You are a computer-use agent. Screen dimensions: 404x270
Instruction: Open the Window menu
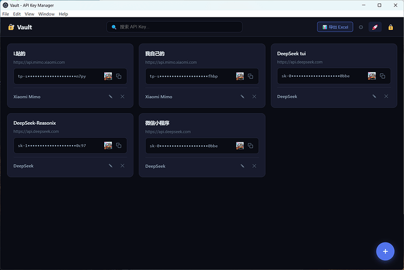[46, 14]
